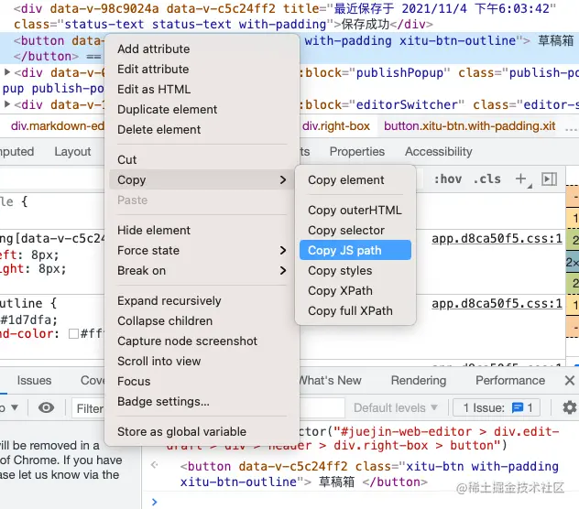This screenshot has width=579, height=509.
Task: Select div.markdown-ed breadcrumb
Action: (x=58, y=125)
